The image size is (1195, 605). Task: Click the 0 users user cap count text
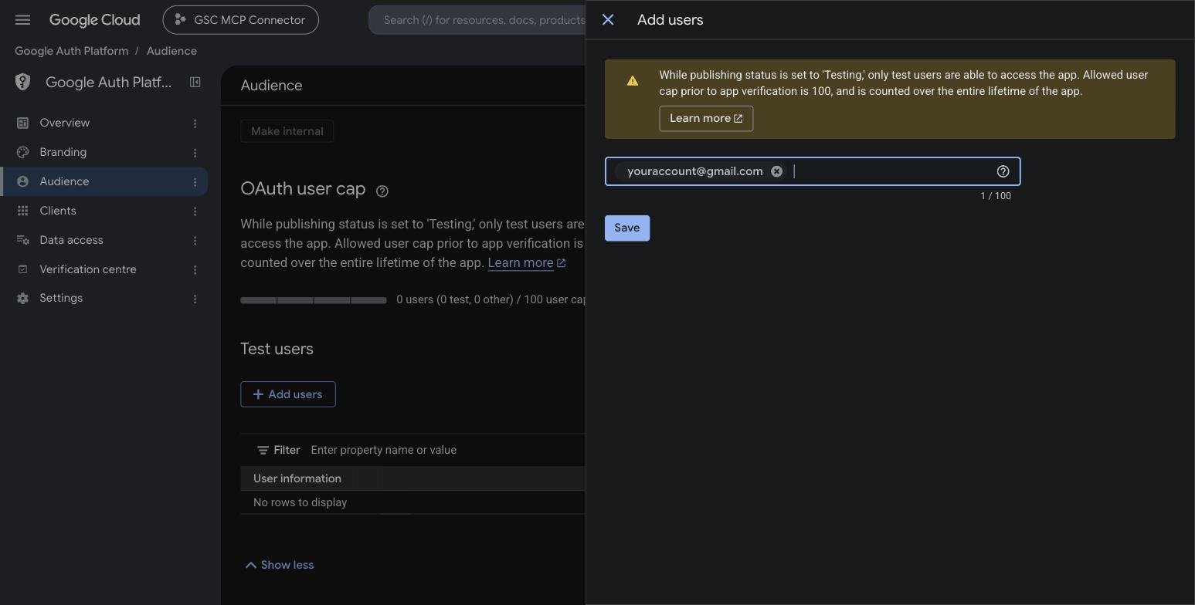pyautogui.click(x=491, y=299)
